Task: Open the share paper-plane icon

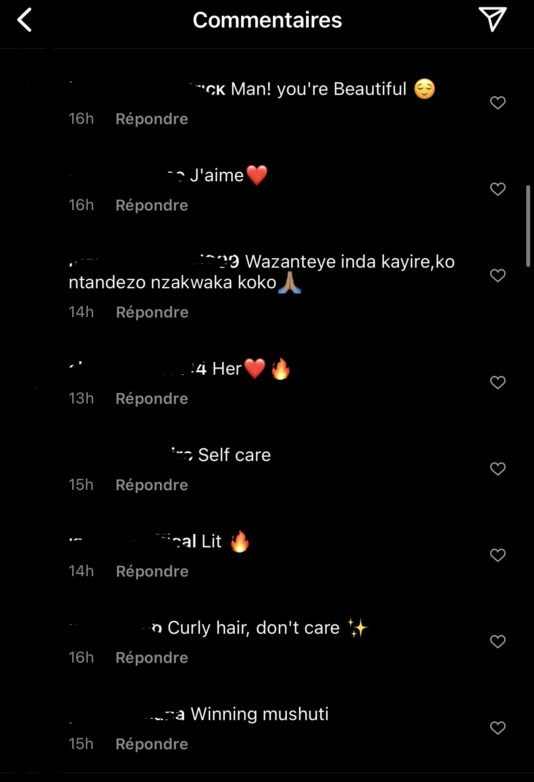Action: tap(493, 19)
